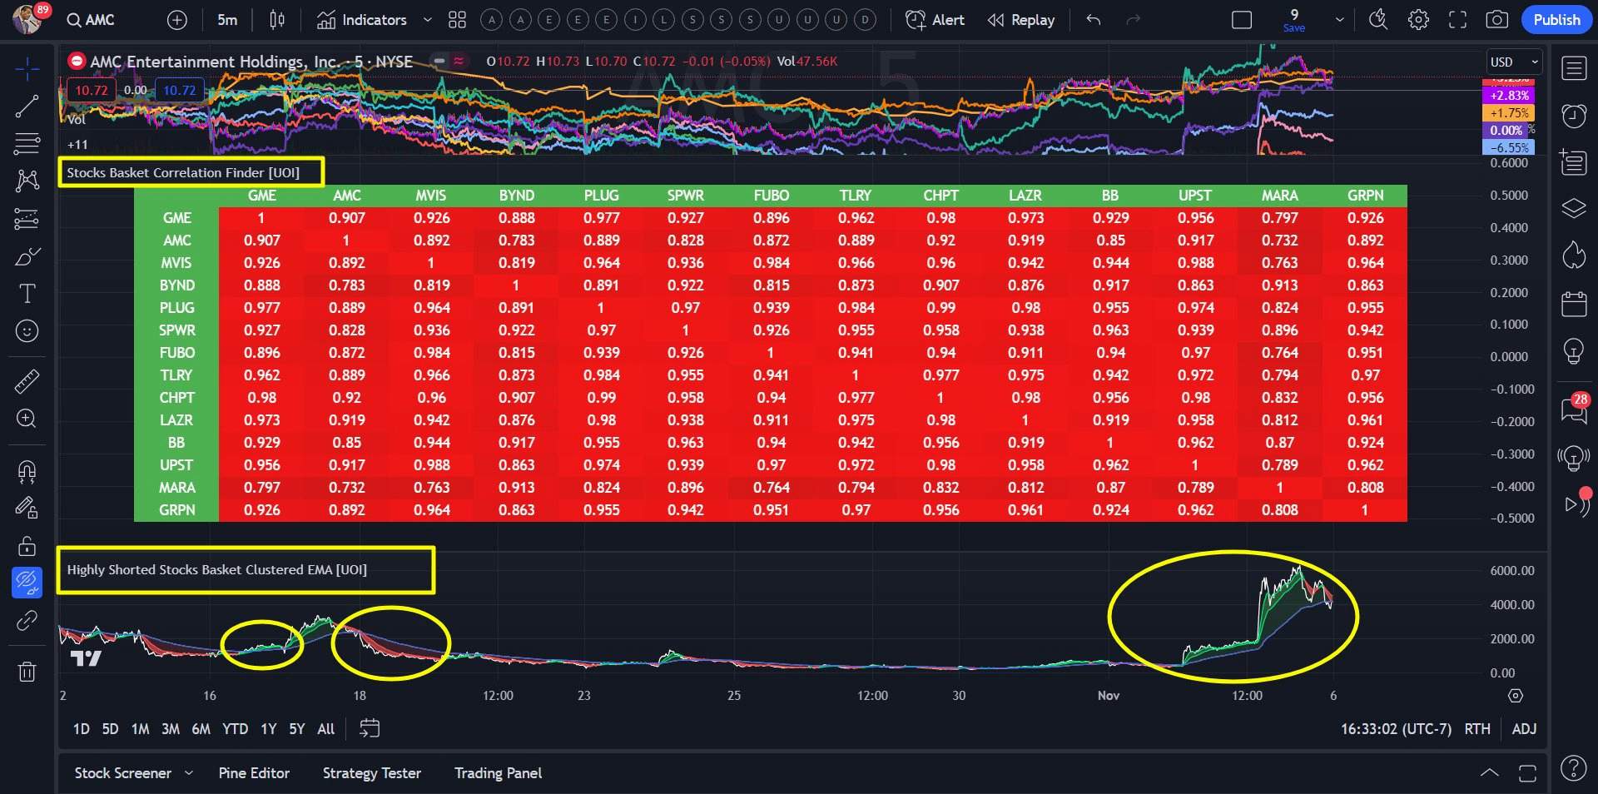
Task: Add a compare symbol with plus icon
Action: point(177,20)
